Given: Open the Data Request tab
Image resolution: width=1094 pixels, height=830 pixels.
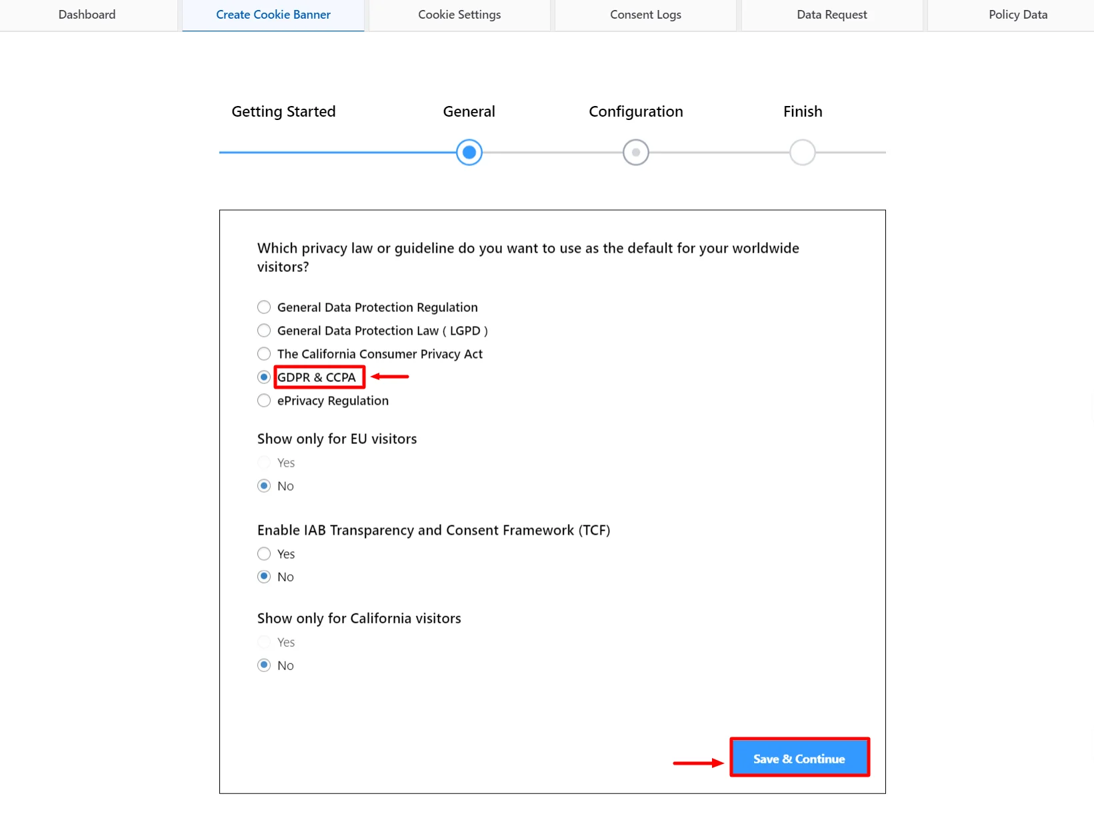Looking at the screenshot, I should (831, 14).
